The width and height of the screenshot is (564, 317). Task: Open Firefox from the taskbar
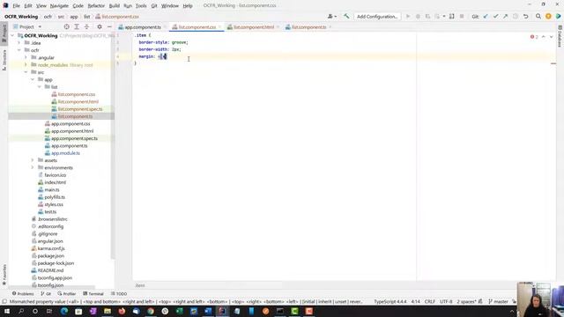tap(122, 311)
